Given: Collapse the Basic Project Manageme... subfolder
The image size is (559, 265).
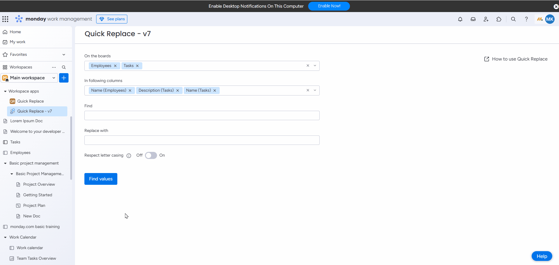Looking at the screenshot, I should coord(12,174).
